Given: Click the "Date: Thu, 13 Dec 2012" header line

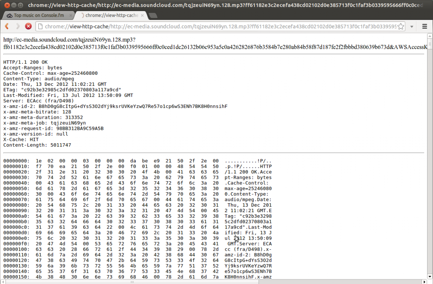Looking at the screenshot, I should point(55,84).
